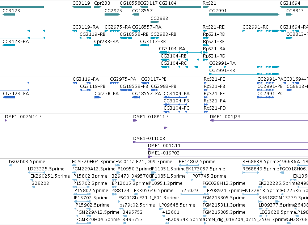Click transcript CG3117-RB label
The width and height of the screenshot is (308, 225).
tap(153, 42)
